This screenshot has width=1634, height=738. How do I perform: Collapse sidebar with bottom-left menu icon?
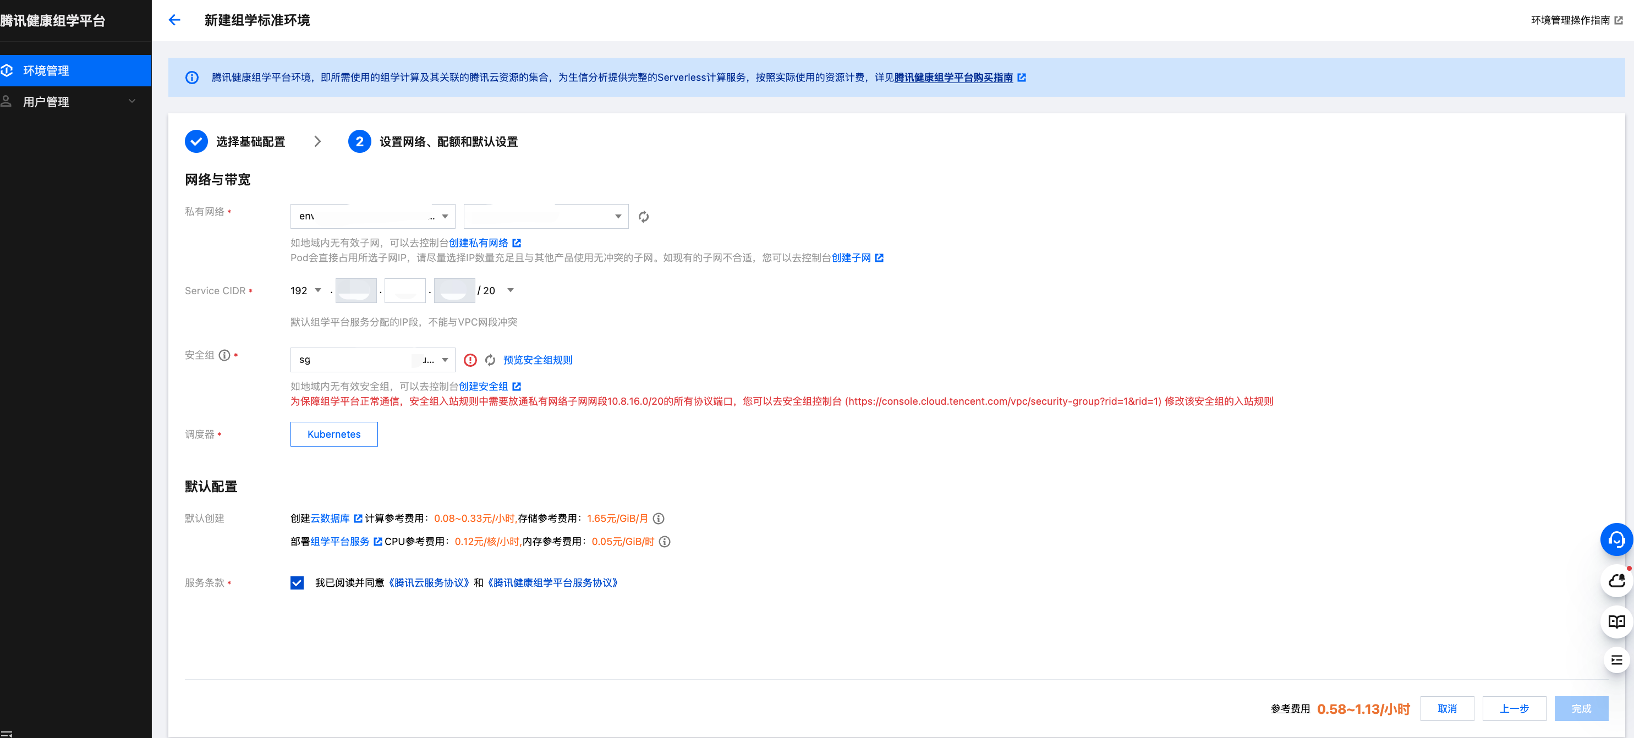pos(7,734)
